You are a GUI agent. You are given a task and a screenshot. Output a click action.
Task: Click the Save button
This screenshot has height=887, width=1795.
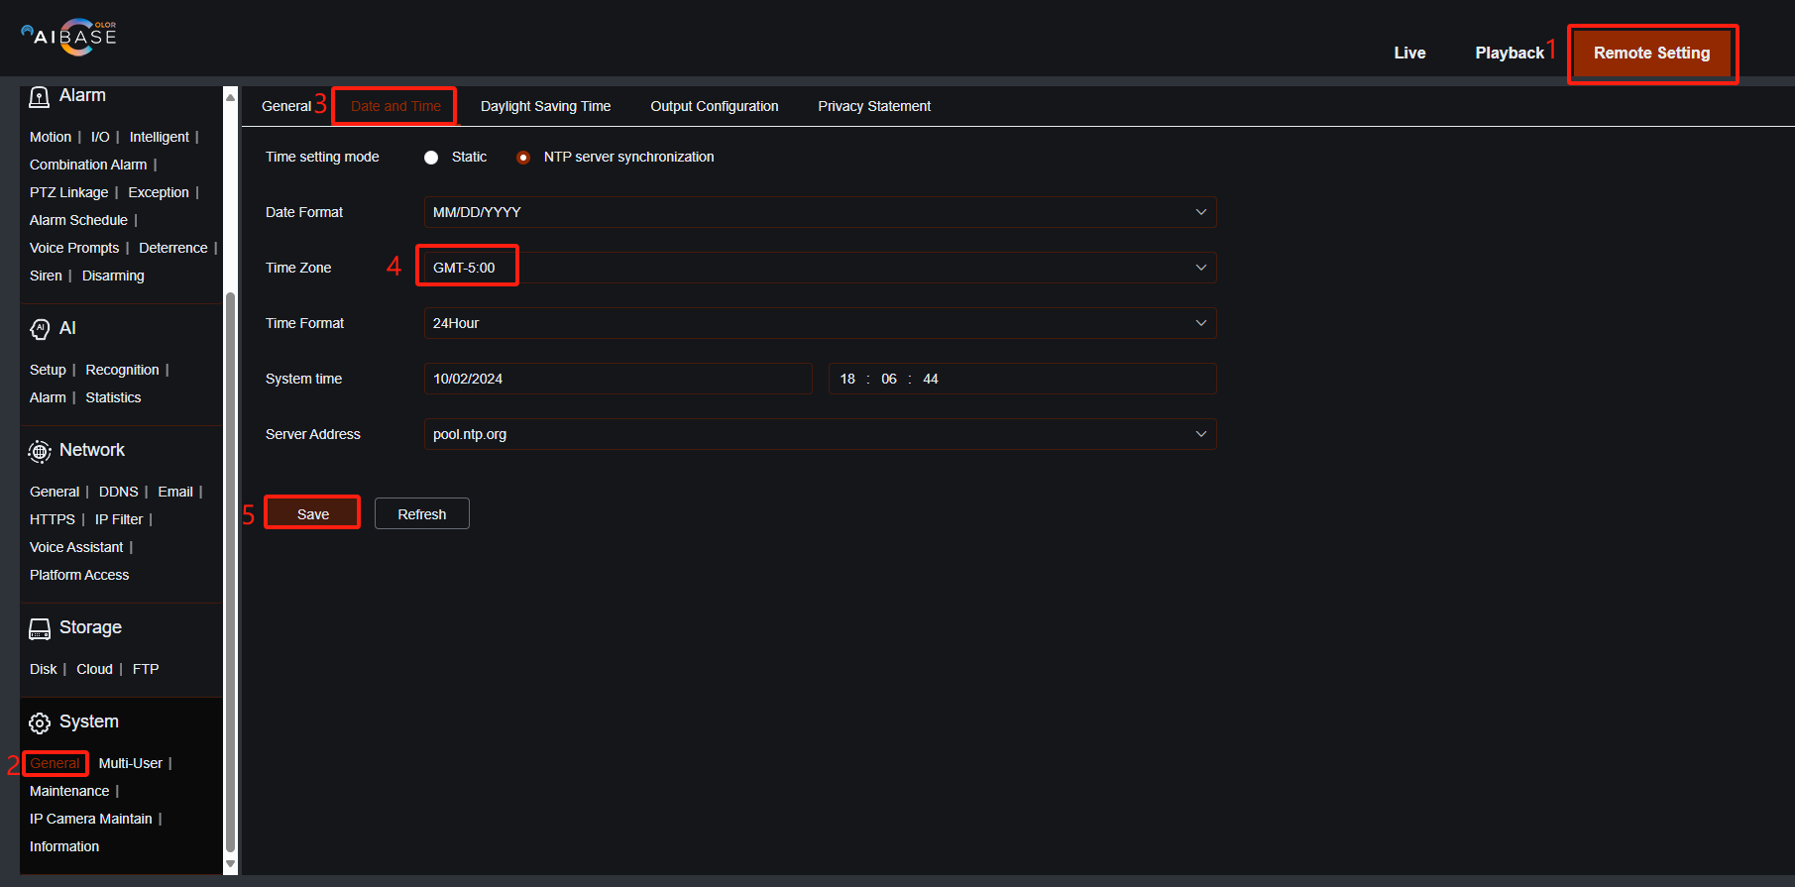pos(313,513)
